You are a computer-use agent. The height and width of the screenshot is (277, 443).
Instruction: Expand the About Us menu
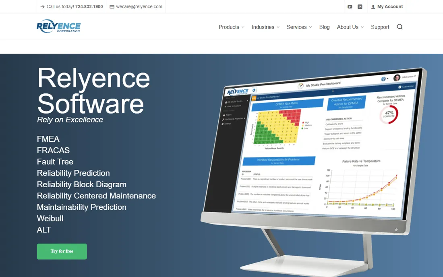[350, 27]
